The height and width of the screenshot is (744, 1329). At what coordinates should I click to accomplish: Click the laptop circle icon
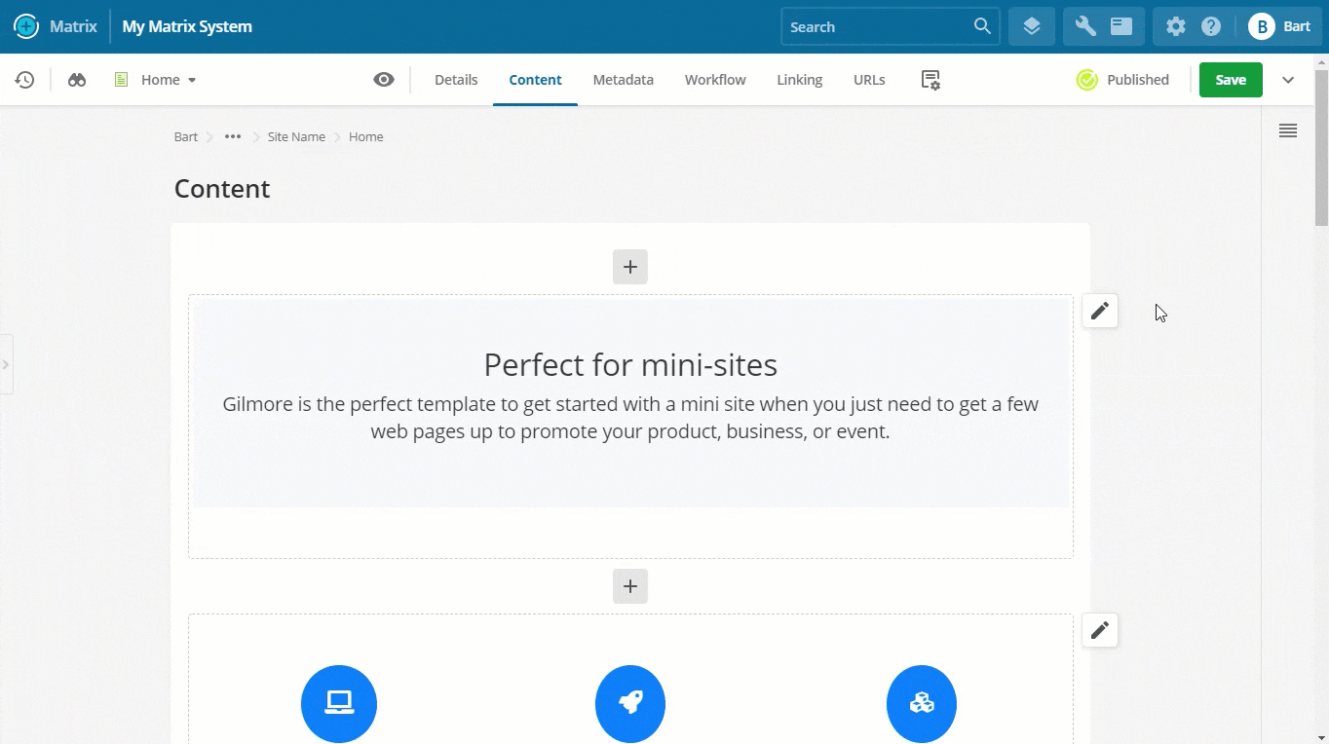coord(339,703)
